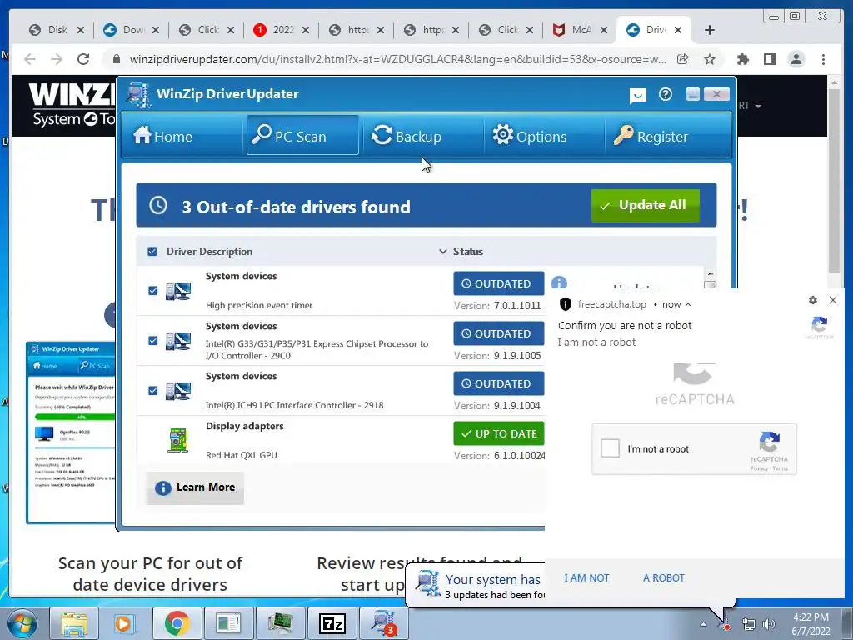Click the feedback chat icon in WinZip title bar
Screen dimensions: 853x640
[x=637, y=96]
